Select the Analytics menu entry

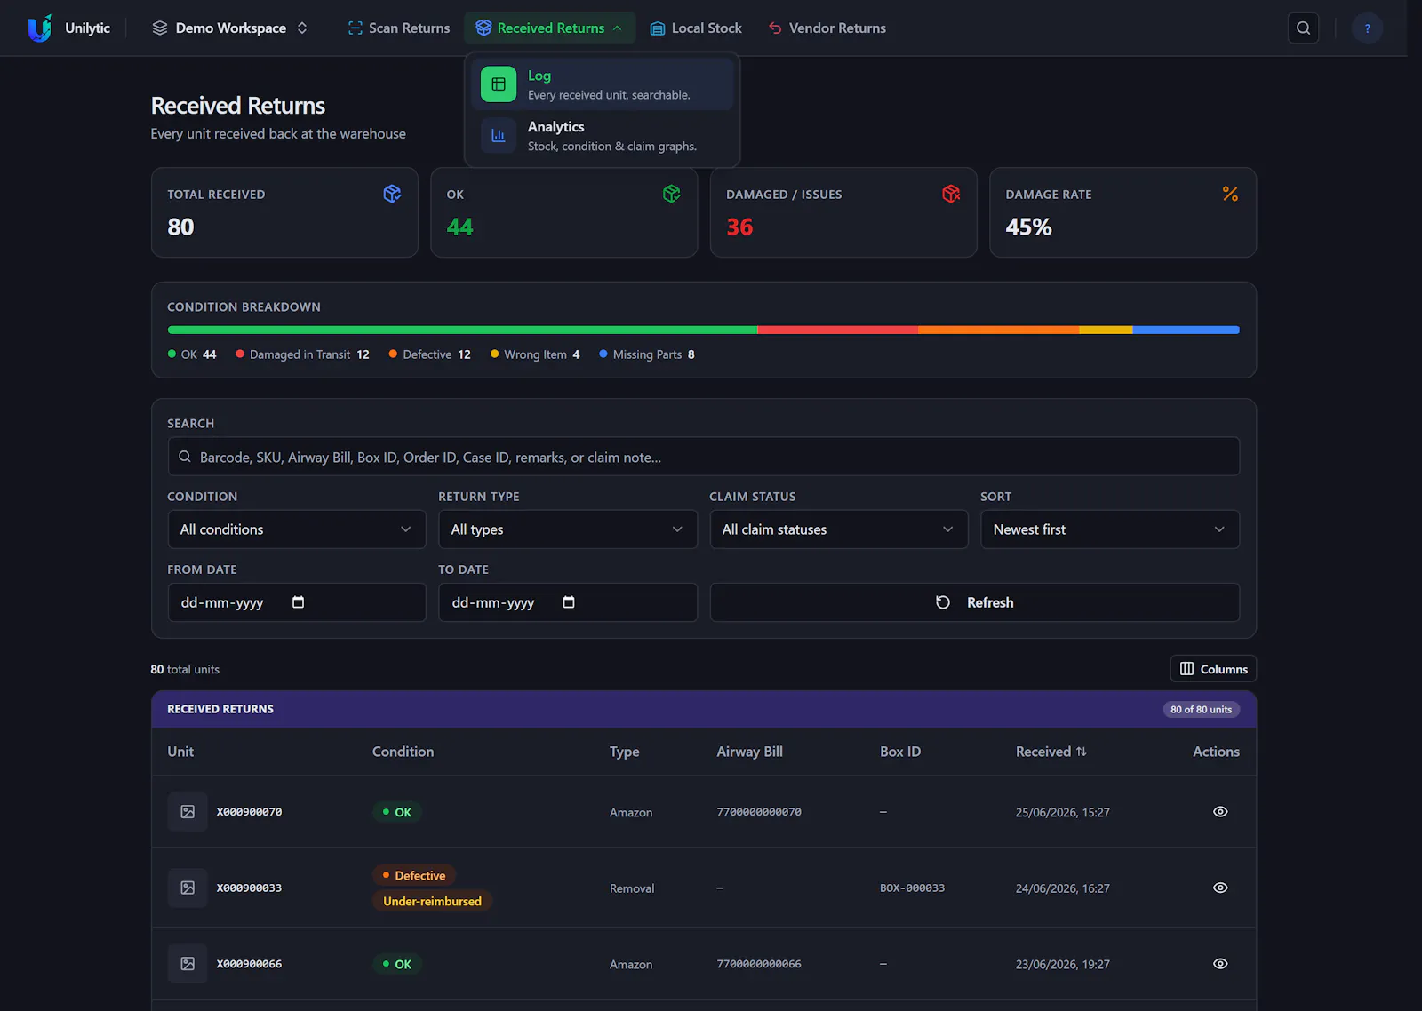tap(603, 136)
